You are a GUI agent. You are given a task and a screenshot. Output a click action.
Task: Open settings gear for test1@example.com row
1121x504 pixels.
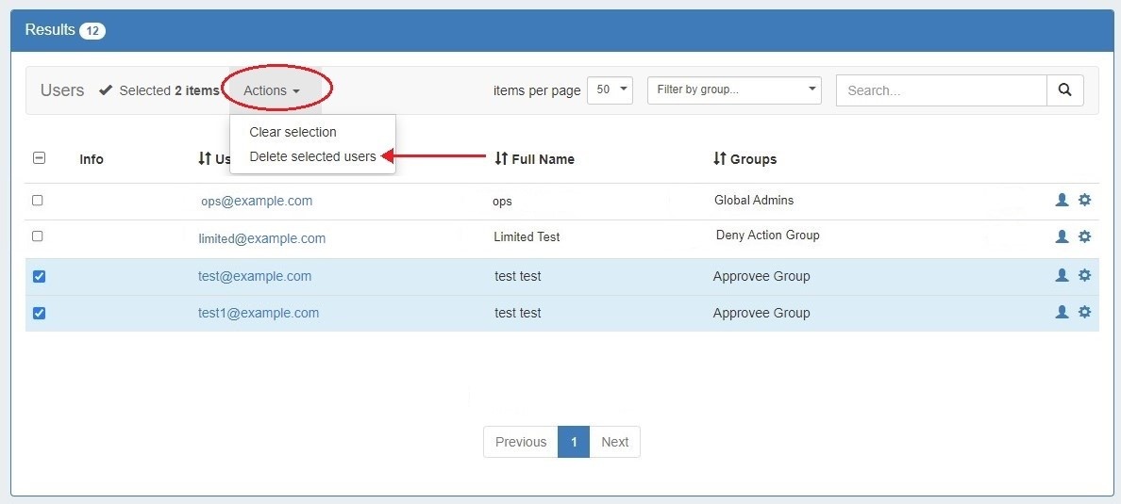tap(1084, 312)
